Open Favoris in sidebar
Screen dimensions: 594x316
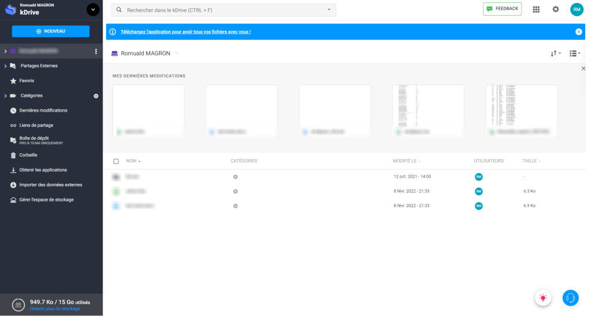click(x=27, y=81)
